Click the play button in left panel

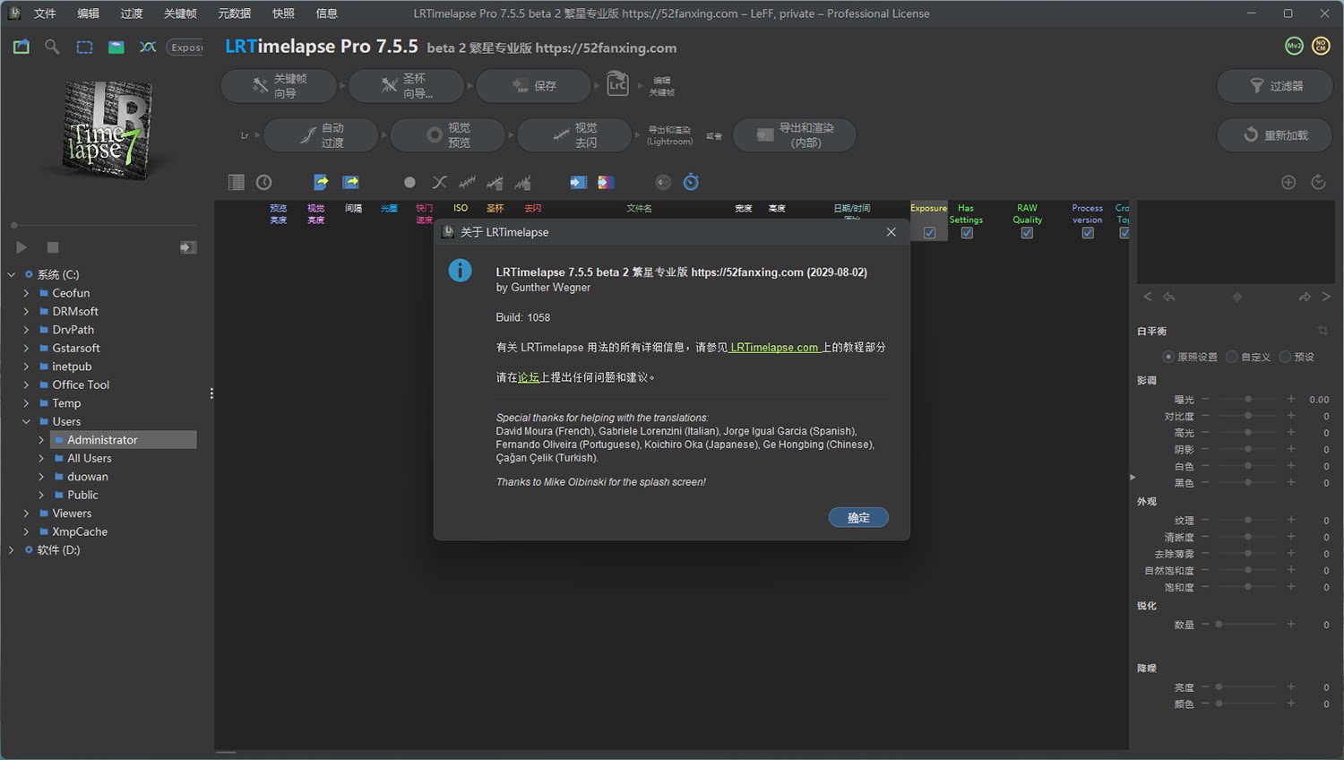pyautogui.click(x=22, y=247)
